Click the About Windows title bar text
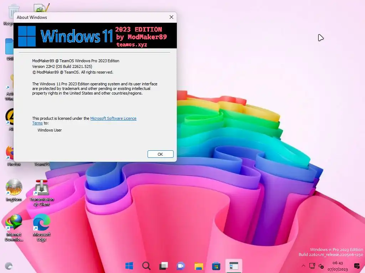This screenshot has height=273, width=365. coord(32,17)
